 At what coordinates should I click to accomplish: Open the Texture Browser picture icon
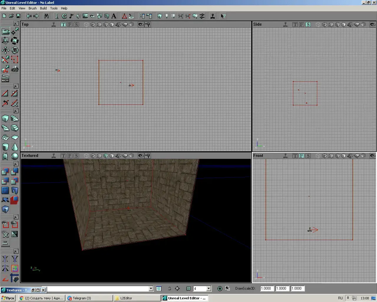85,16
